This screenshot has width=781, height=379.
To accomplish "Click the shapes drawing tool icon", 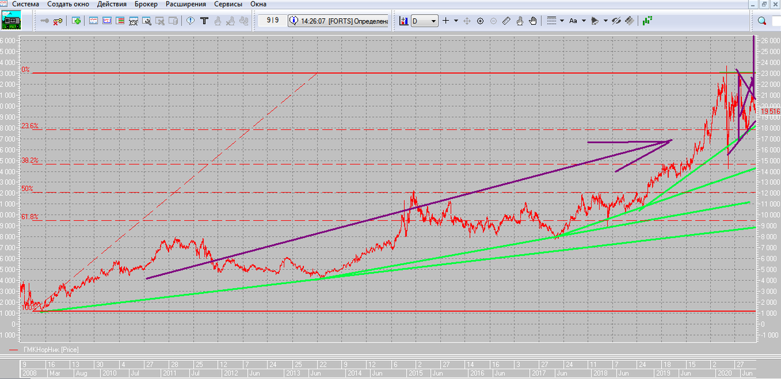I will (594, 21).
